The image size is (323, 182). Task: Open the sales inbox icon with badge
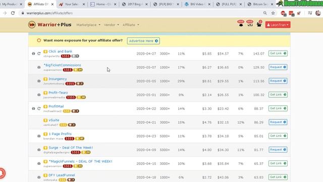pyautogui.click(x=250, y=25)
